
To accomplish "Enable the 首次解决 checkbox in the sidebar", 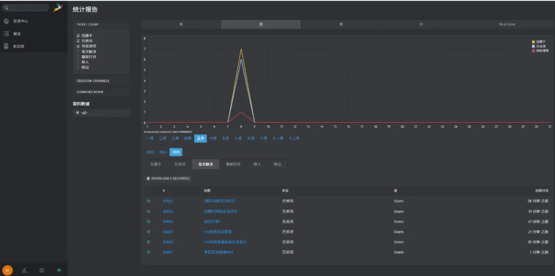I will pyautogui.click(x=78, y=52).
